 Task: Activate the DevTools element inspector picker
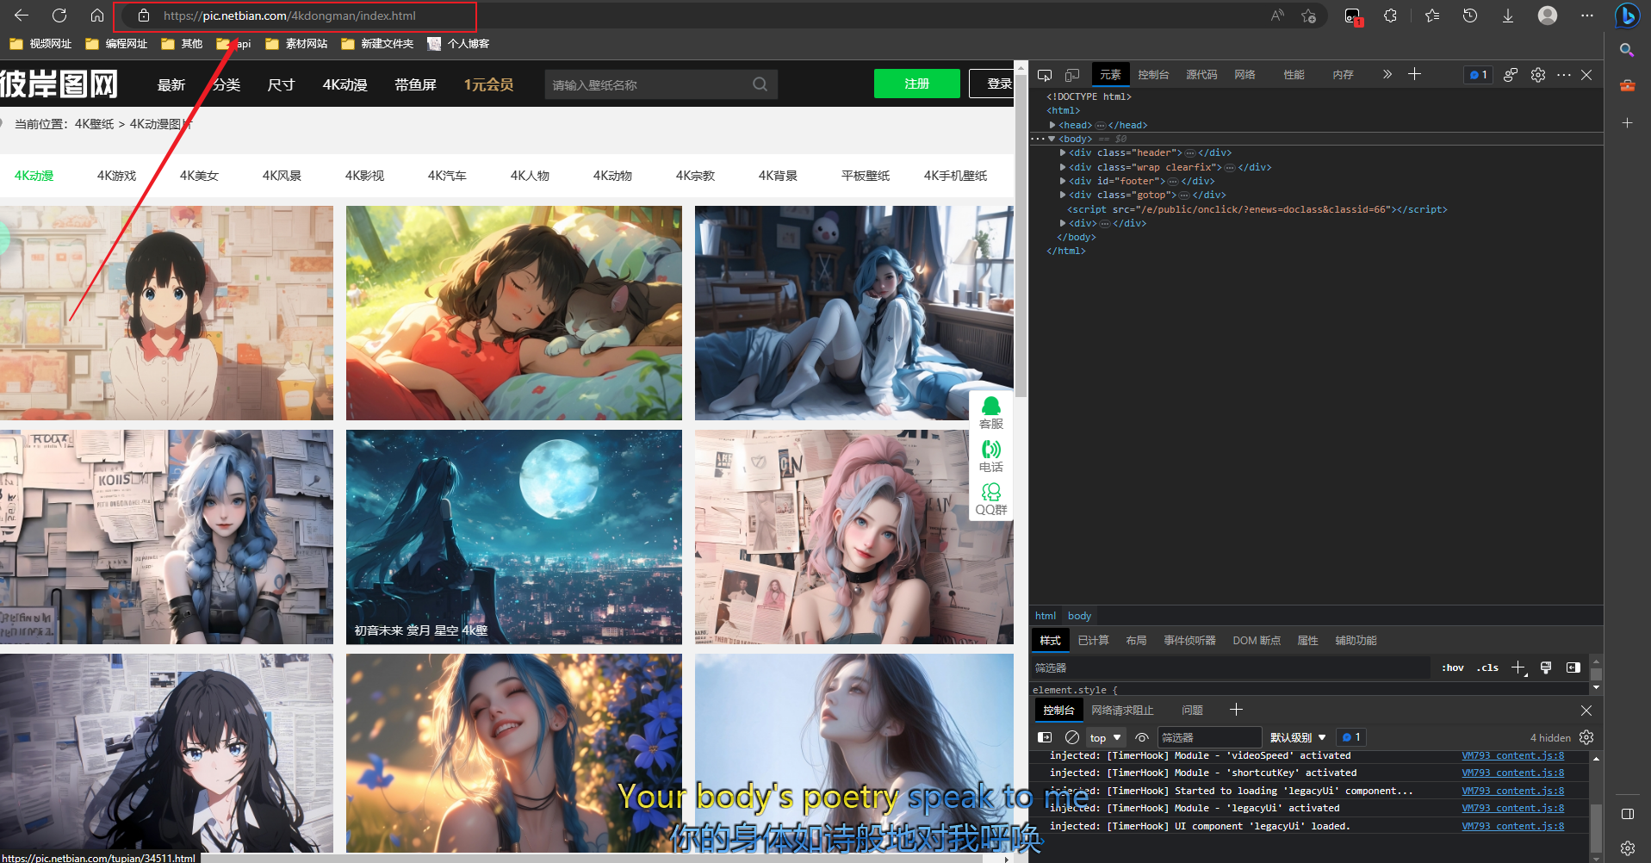(x=1045, y=75)
